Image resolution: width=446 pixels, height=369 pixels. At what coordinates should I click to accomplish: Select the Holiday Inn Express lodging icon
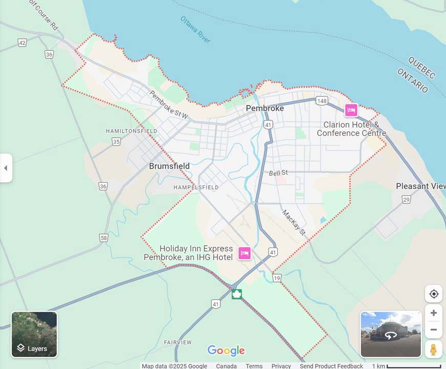tap(245, 253)
